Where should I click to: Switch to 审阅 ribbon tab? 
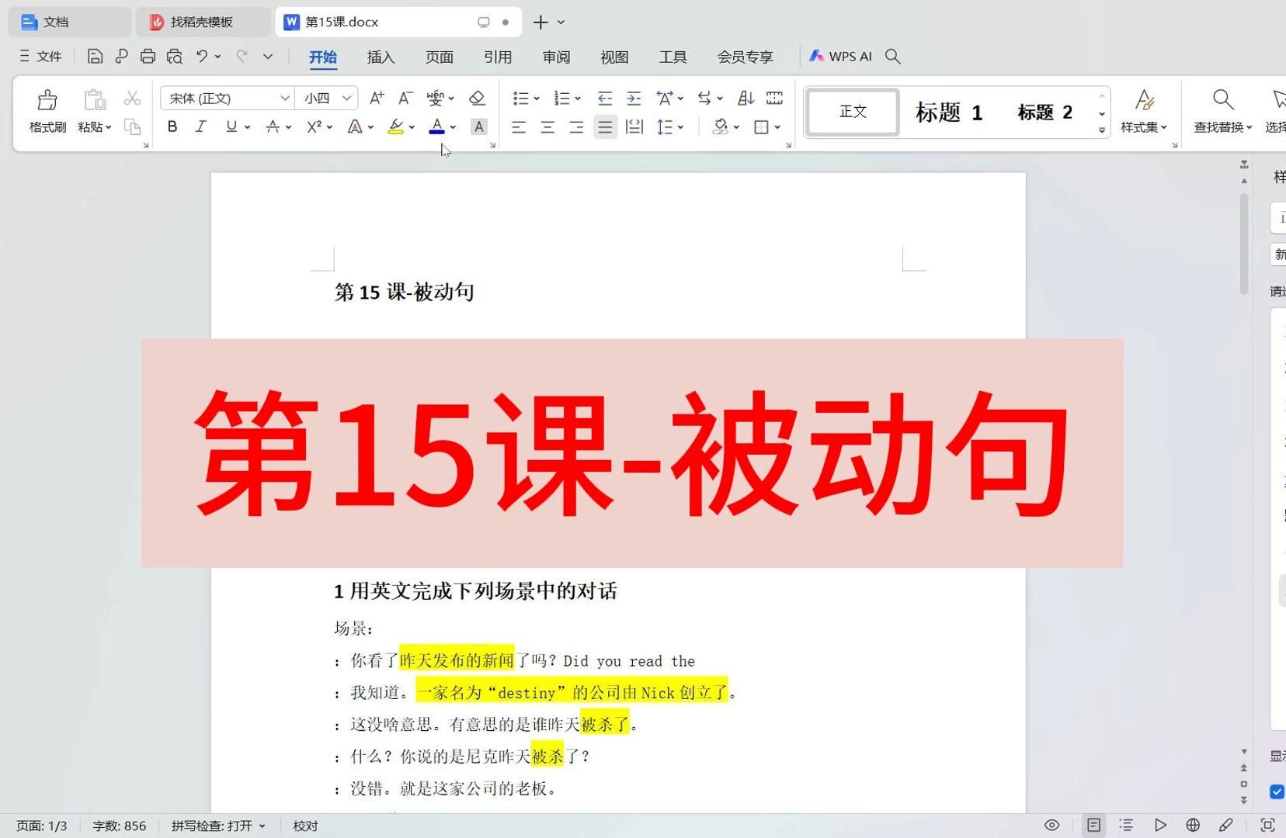(556, 57)
